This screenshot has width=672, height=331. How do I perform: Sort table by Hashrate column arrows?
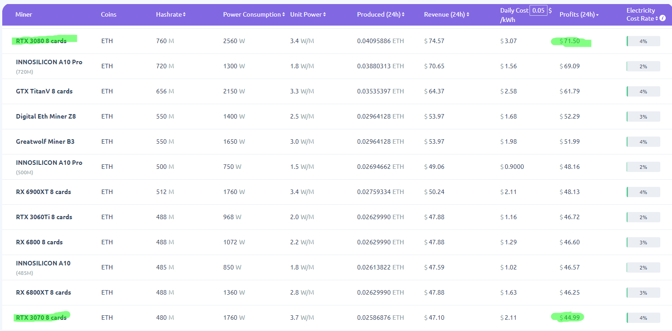pos(184,15)
